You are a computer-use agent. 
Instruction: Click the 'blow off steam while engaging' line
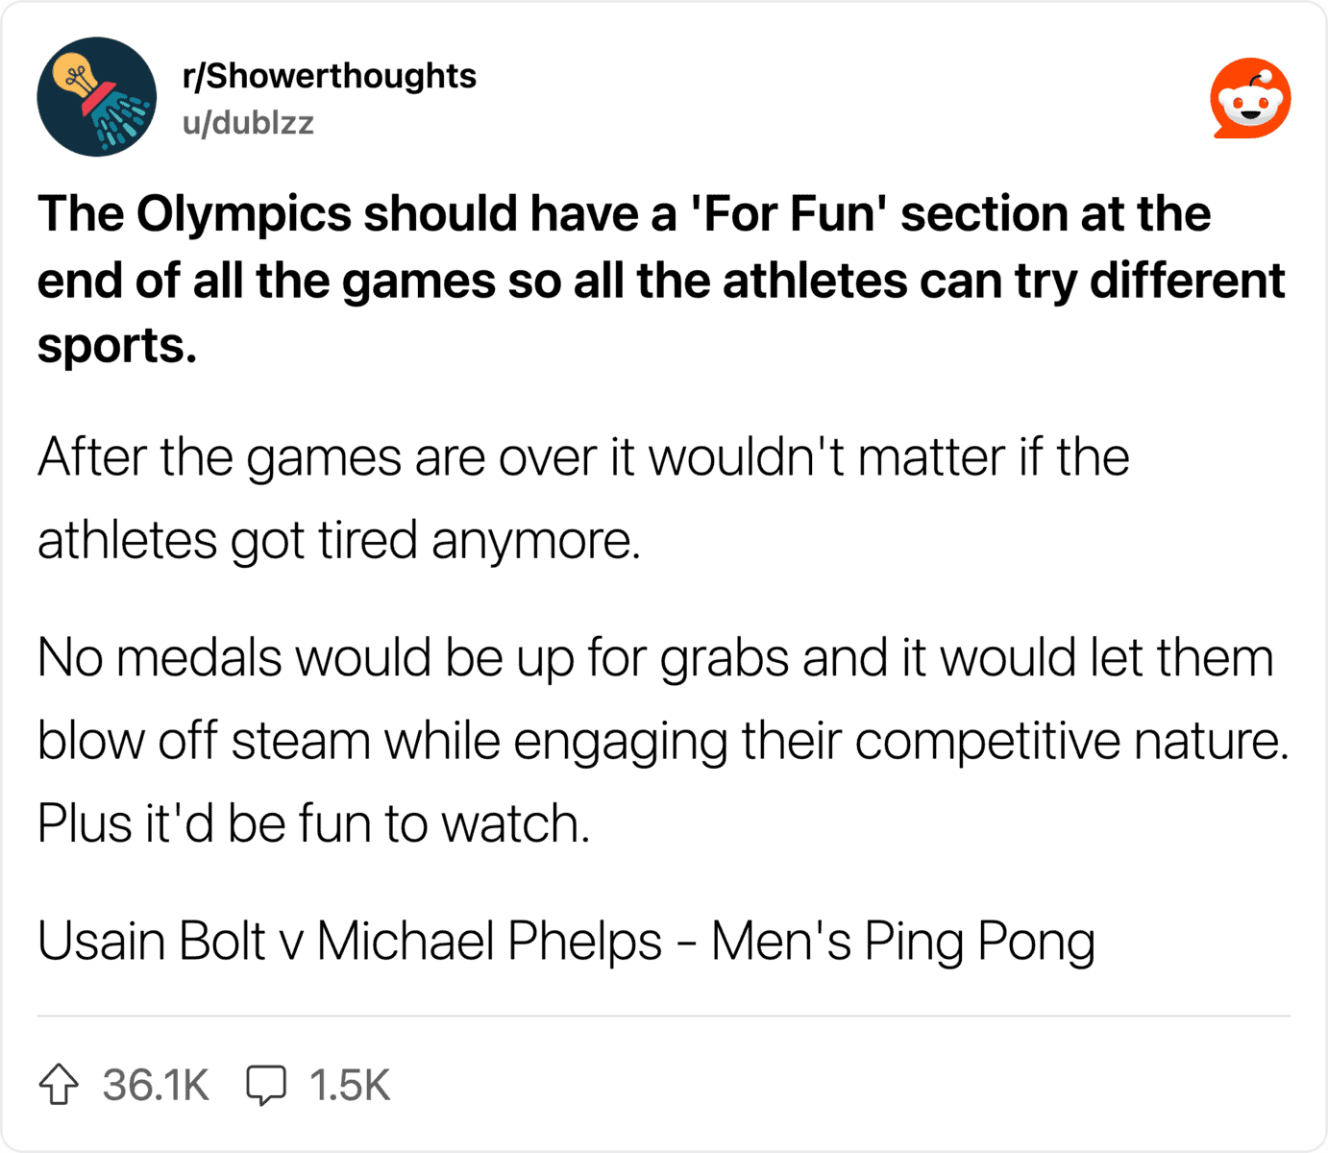pyautogui.click(x=663, y=742)
